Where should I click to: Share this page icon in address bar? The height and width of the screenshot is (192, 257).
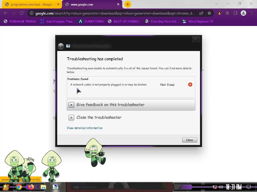(x=201, y=13)
